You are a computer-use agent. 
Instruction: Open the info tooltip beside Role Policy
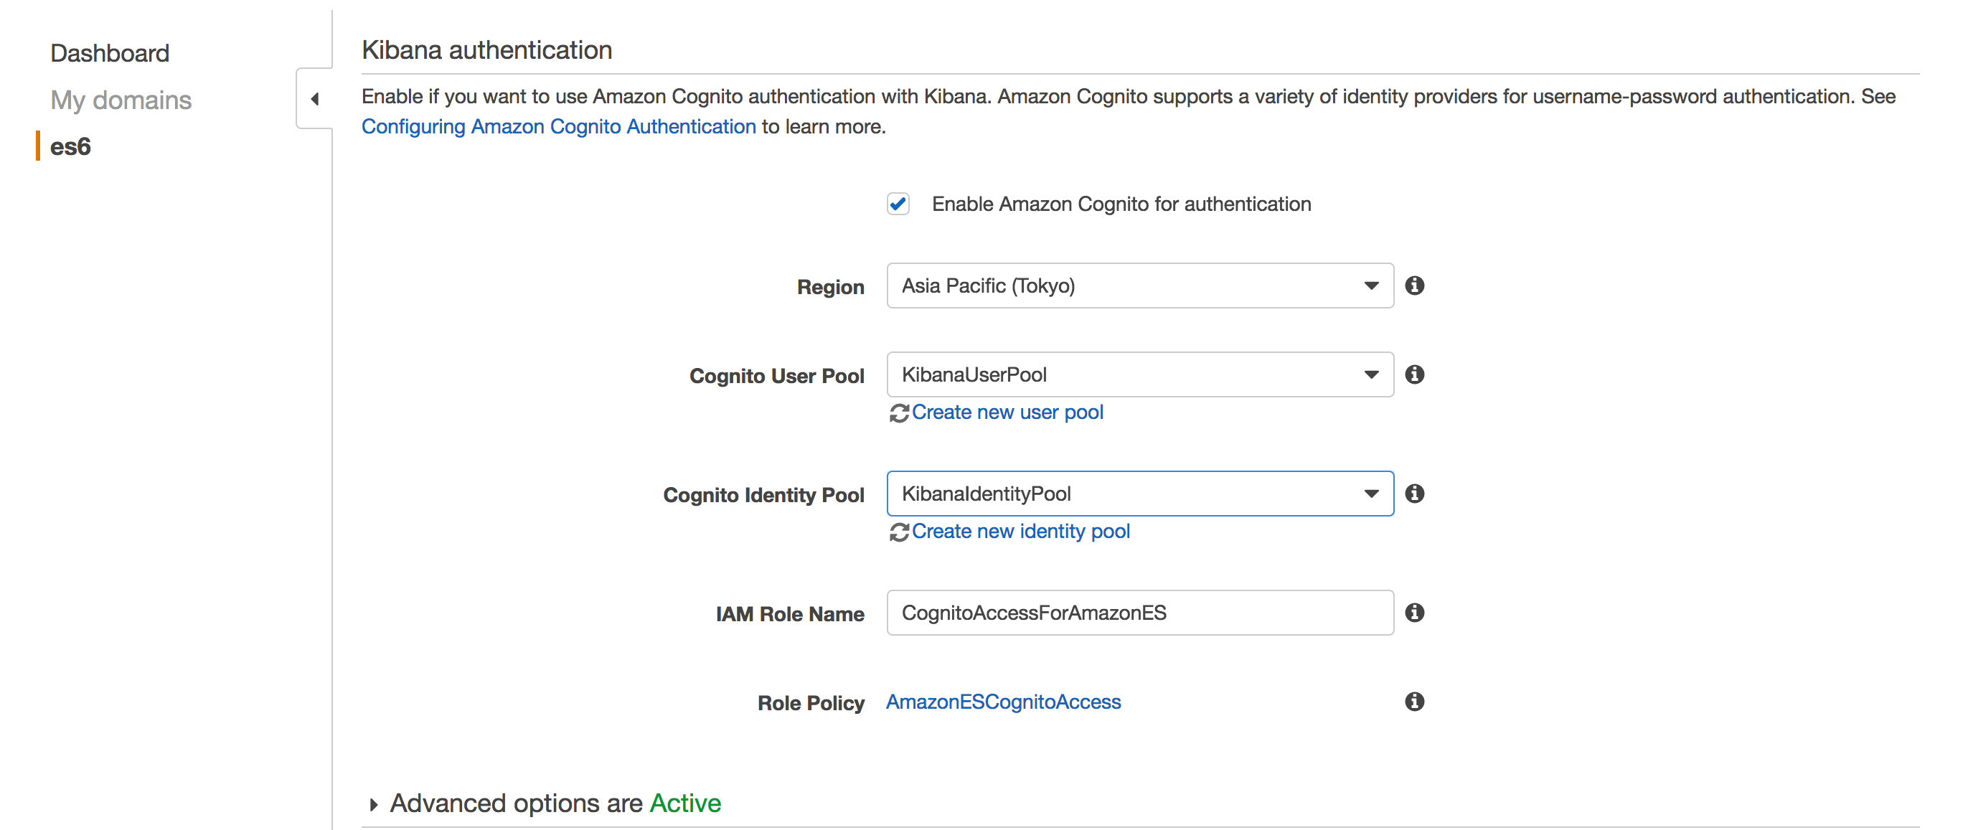coord(1416,701)
